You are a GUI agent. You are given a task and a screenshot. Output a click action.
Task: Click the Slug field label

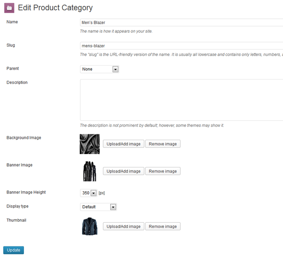11,45
